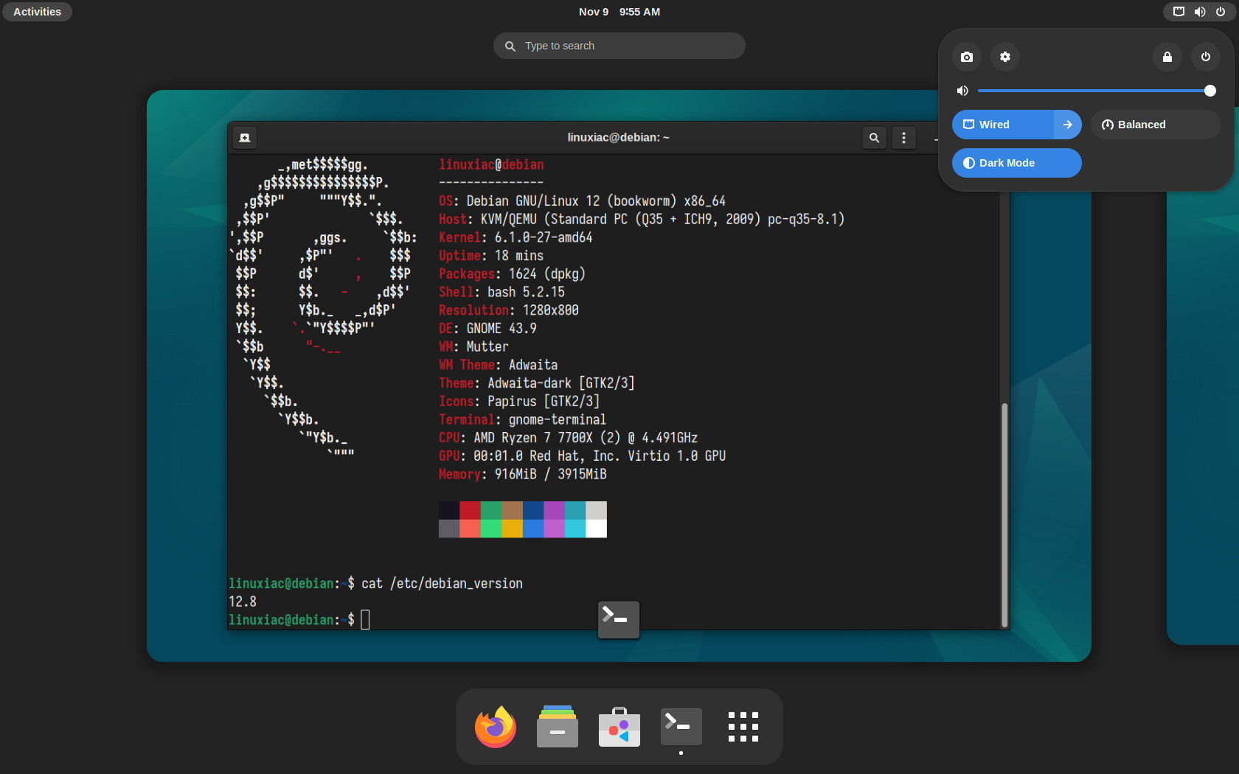Click the 'Icons: Papirus' line

[519, 402]
